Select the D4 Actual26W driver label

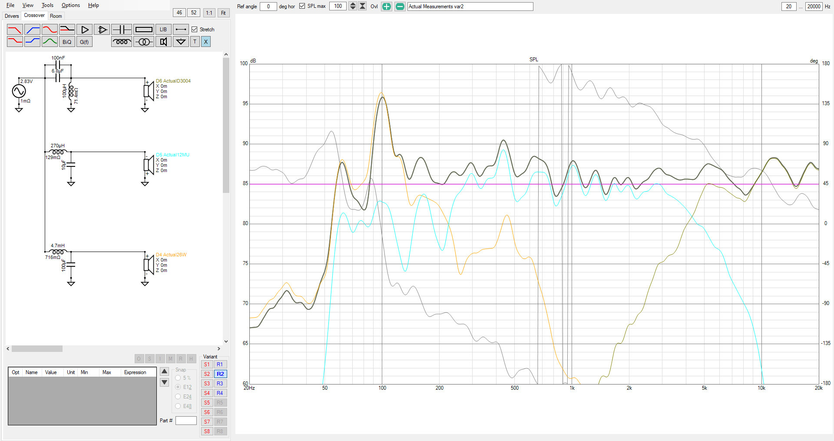click(x=171, y=255)
